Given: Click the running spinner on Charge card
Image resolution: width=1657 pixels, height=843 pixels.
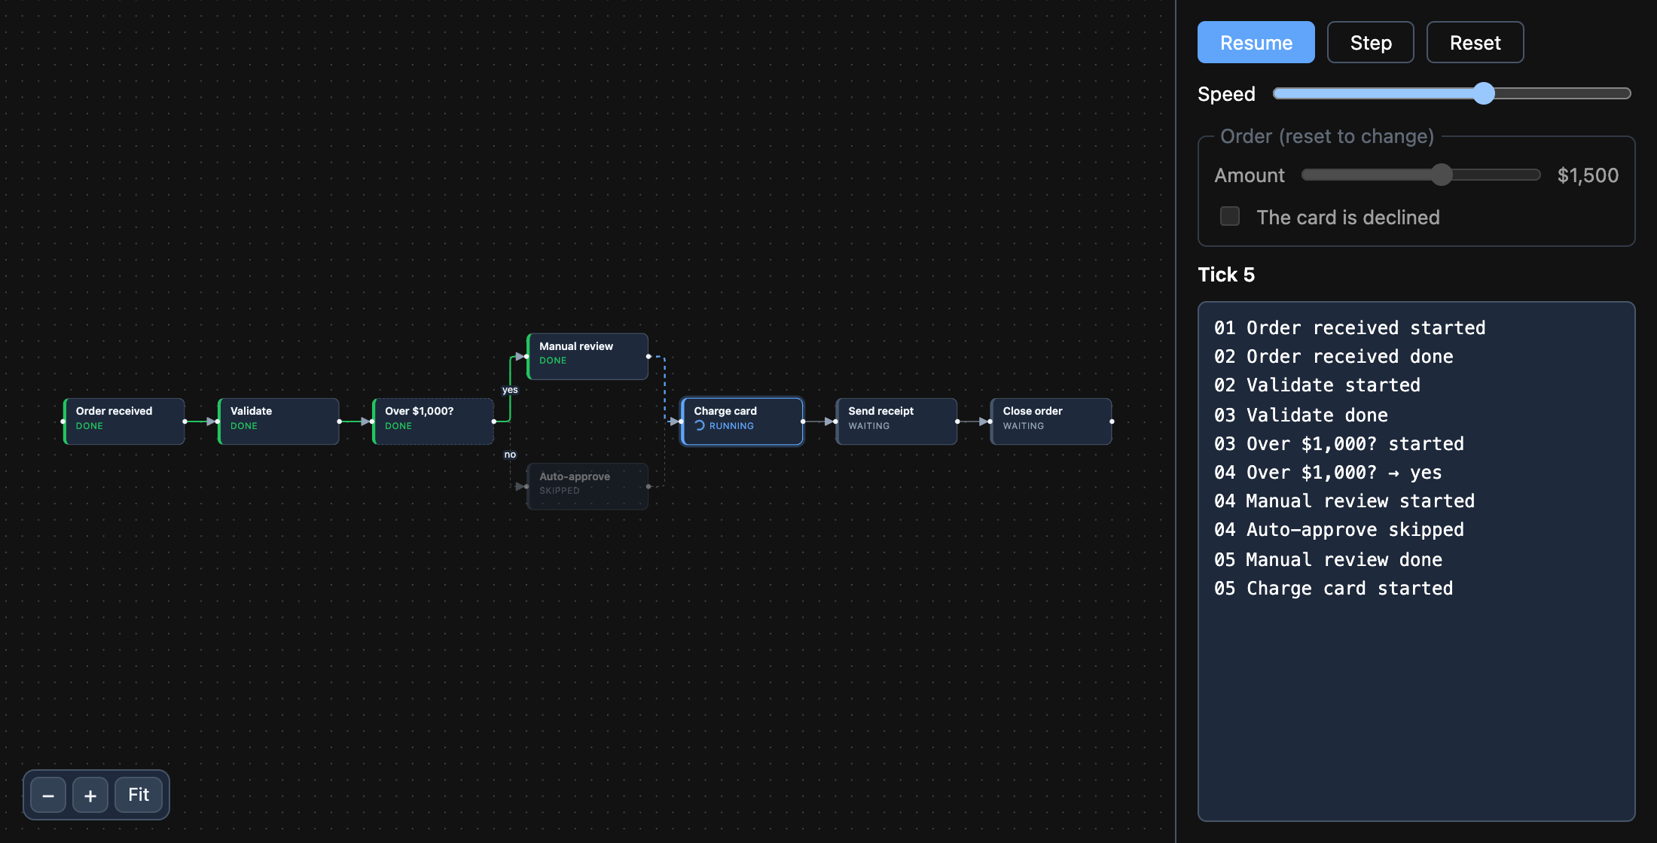Looking at the screenshot, I should 700,426.
